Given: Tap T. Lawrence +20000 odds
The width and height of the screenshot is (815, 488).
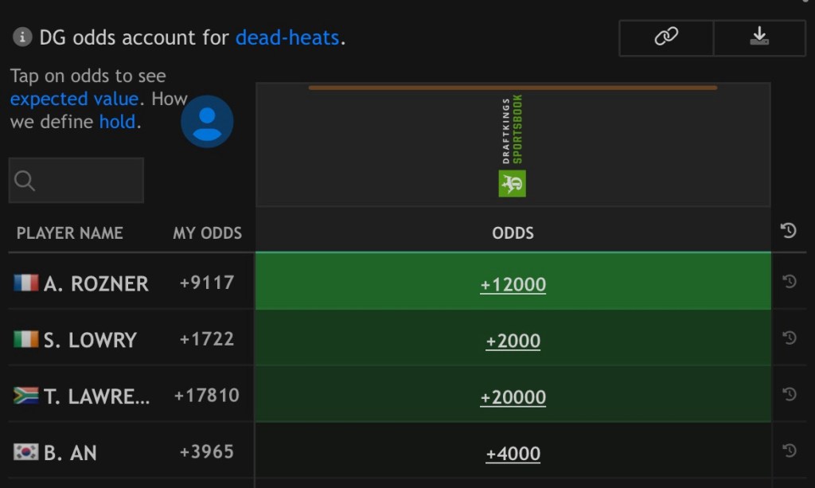Looking at the screenshot, I should point(513,397).
